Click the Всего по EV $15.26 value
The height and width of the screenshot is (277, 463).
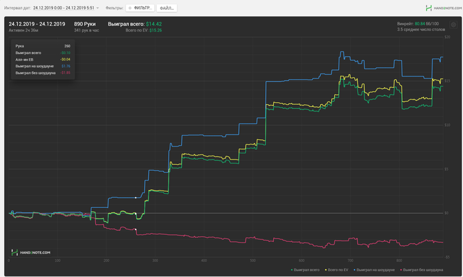pyautogui.click(x=144, y=30)
